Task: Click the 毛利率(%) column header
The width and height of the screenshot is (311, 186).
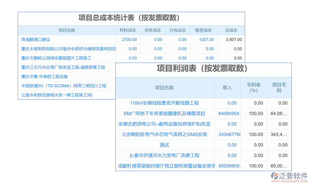Action: (x=253, y=88)
